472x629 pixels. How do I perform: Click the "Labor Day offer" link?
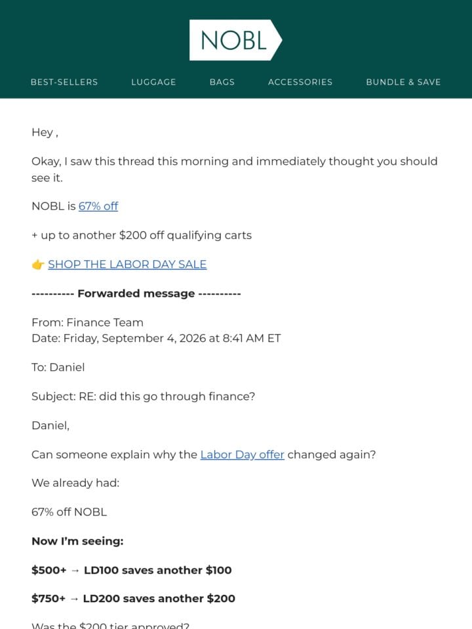pyautogui.click(x=243, y=455)
